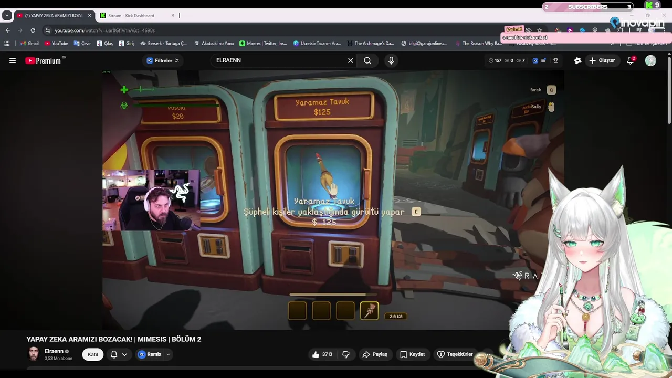Go back with browser back arrow
This screenshot has height=378, width=672.
coord(7,30)
